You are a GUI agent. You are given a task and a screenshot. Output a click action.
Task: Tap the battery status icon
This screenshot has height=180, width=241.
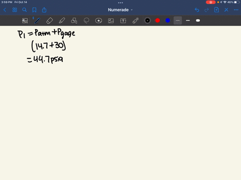237,2
